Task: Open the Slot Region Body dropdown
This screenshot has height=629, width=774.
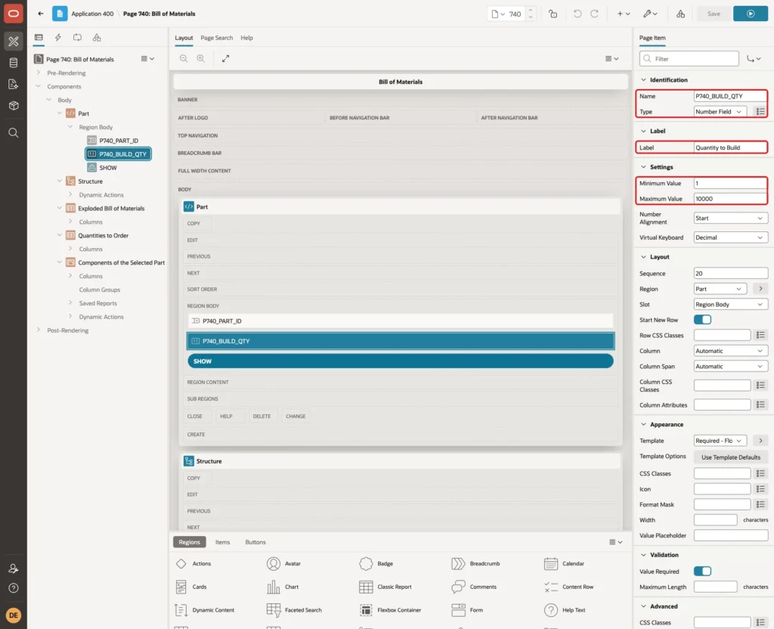Action: 731,305
